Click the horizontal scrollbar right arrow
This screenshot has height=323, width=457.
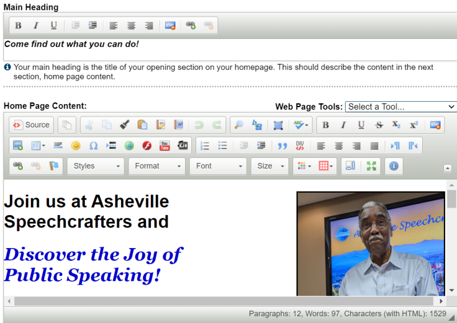pyautogui.click(x=441, y=301)
